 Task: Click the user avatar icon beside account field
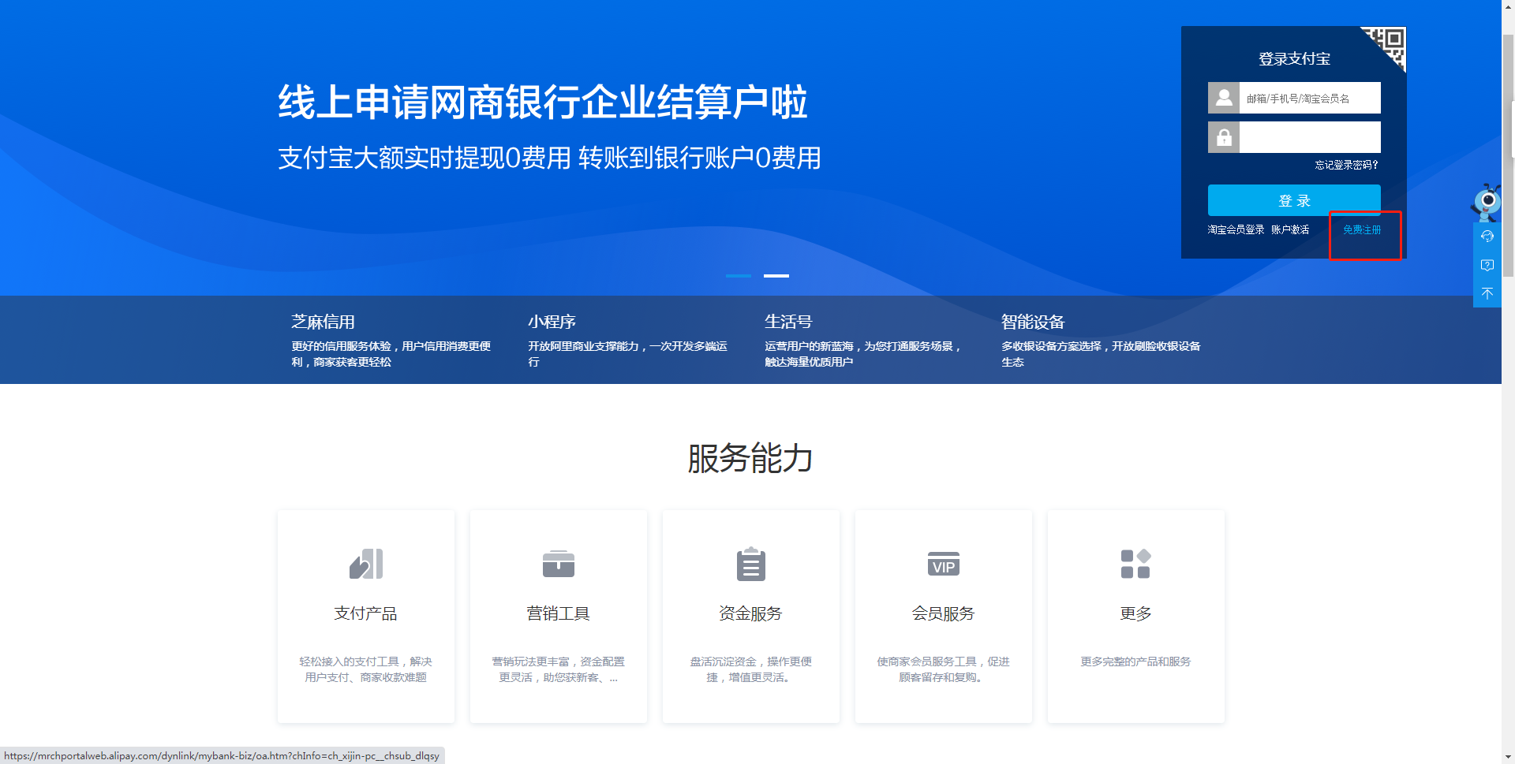click(1224, 98)
